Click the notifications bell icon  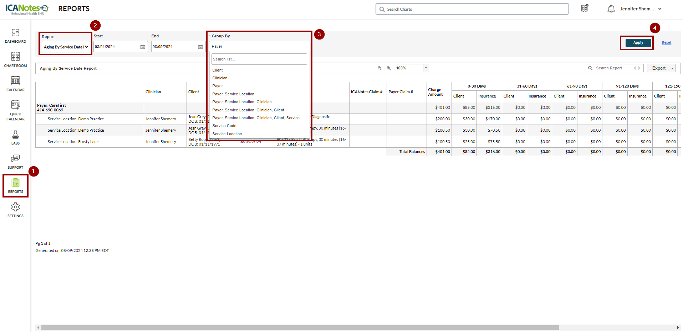pos(611,9)
